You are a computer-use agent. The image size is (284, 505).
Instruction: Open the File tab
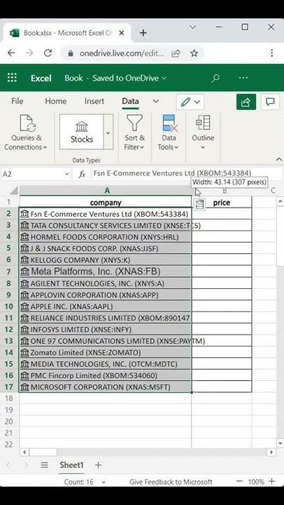point(17,101)
